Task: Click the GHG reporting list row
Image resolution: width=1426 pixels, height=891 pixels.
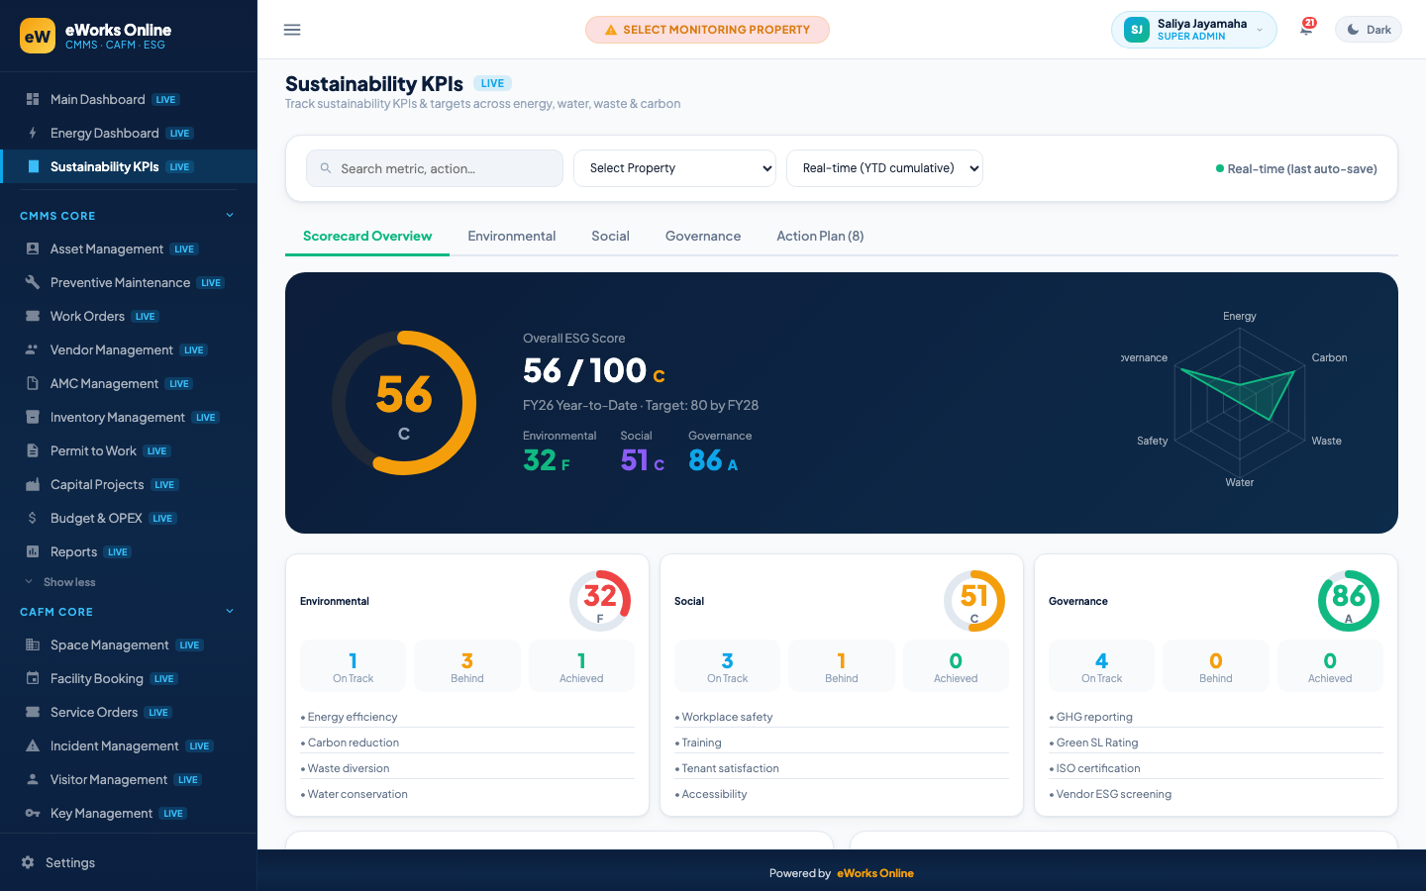Action: coord(1216,717)
